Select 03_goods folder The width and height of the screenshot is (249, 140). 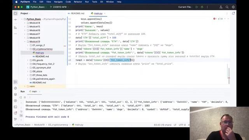tap(38, 60)
